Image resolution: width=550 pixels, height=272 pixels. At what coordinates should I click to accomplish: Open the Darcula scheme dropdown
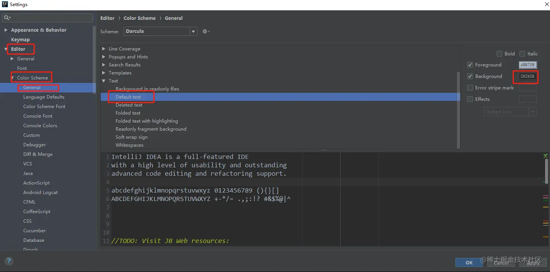160,31
